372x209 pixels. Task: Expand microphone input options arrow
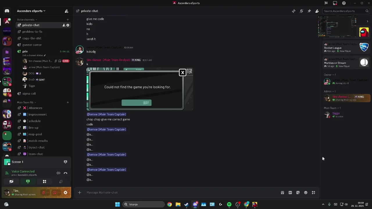point(48,192)
